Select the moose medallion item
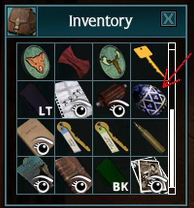This screenshot has width=194, height=208. click(x=112, y=62)
